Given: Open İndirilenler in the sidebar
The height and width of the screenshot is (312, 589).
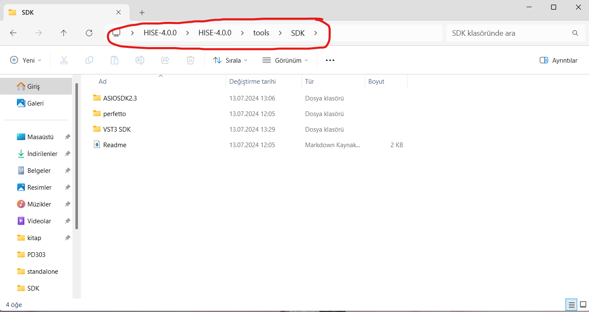Looking at the screenshot, I should (36, 154).
